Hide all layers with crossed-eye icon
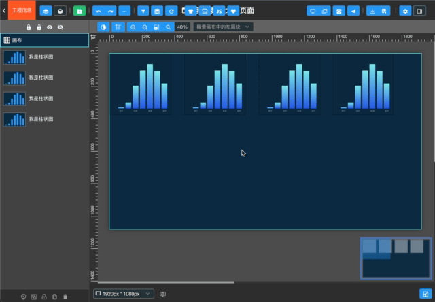The height and width of the screenshot is (302, 435). [60, 27]
